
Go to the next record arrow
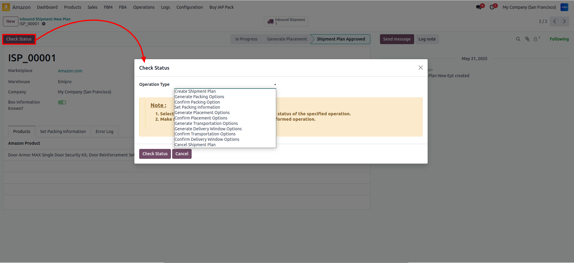[x=564, y=21]
